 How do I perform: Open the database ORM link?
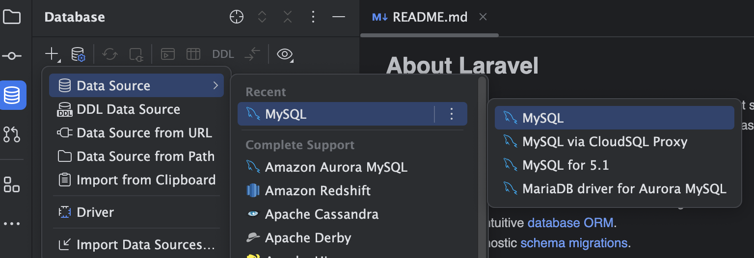570,223
